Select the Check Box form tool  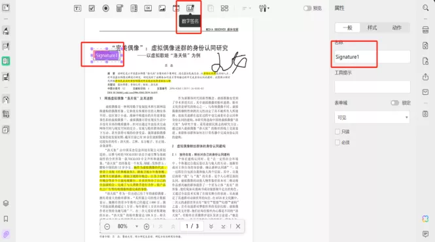pos(92,9)
